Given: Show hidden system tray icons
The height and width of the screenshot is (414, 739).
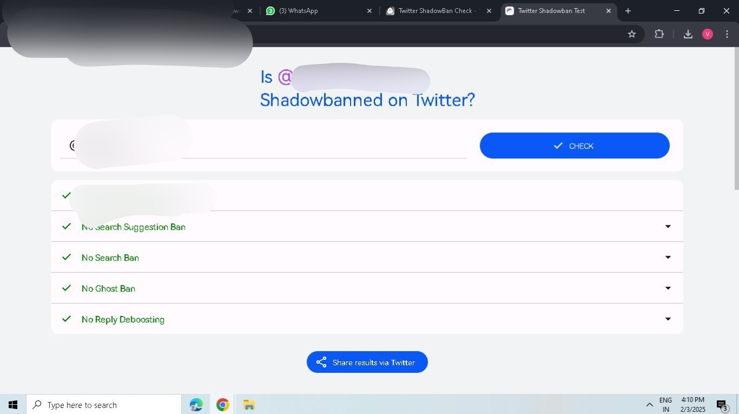Looking at the screenshot, I should 649,405.
